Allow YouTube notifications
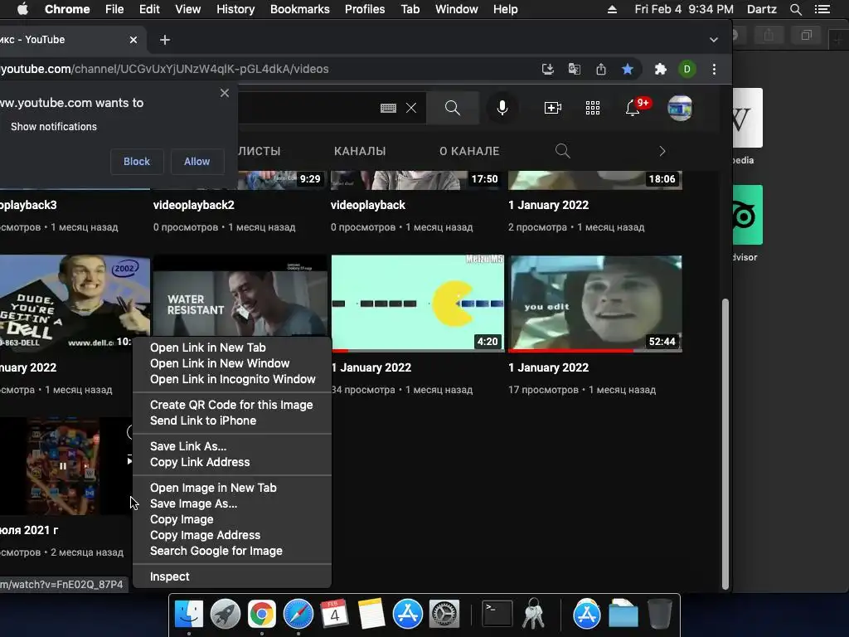The width and height of the screenshot is (849, 637). pyautogui.click(x=197, y=162)
